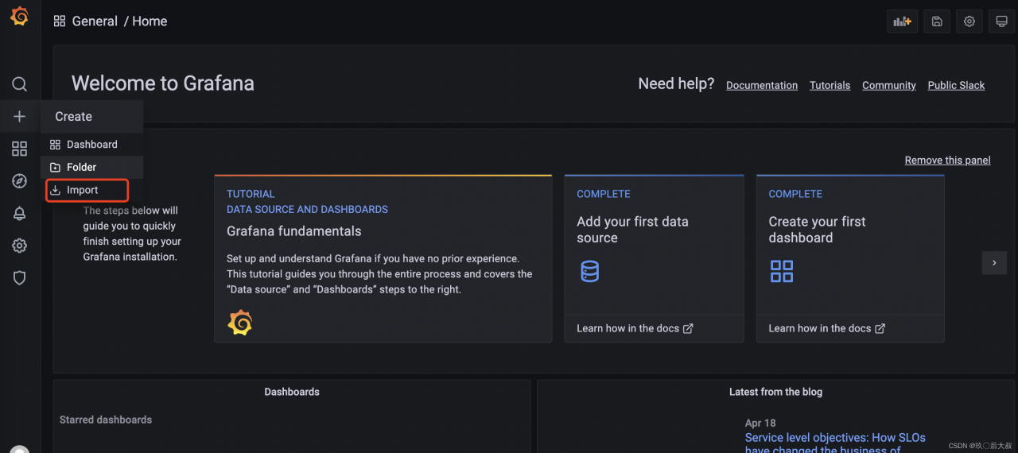This screenshot has height=453, width=1018.
Task: Open the Explore compass icon
Action: (x=20, y=181)
